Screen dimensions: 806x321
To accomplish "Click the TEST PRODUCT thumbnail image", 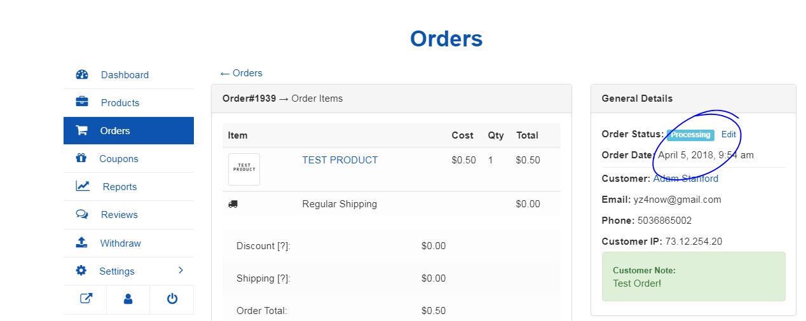I will pyautogui.click(x=244, y=169).
